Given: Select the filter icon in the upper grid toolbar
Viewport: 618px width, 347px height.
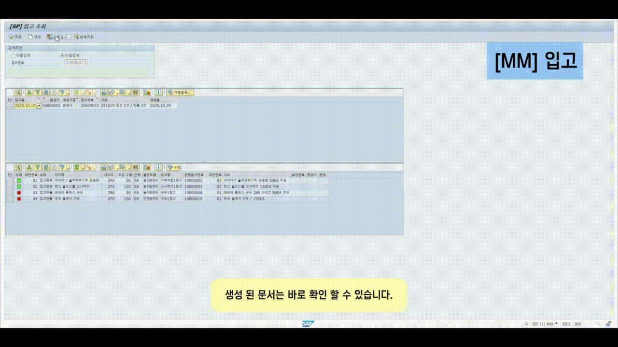Looking at the screenshot, I should [62, 93].
